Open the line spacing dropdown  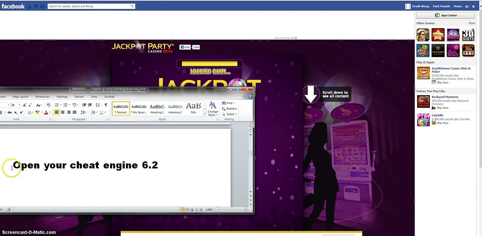pos(84,112)
